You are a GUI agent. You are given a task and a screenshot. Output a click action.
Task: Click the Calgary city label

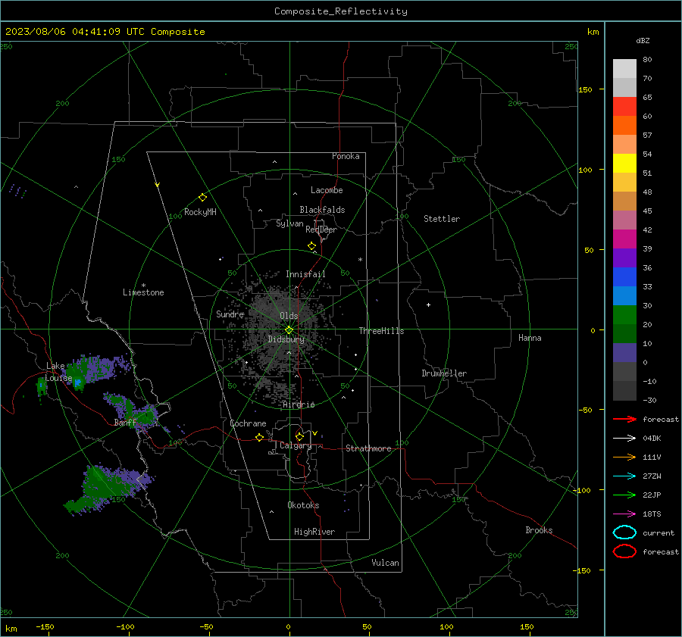tap(296, 445)
